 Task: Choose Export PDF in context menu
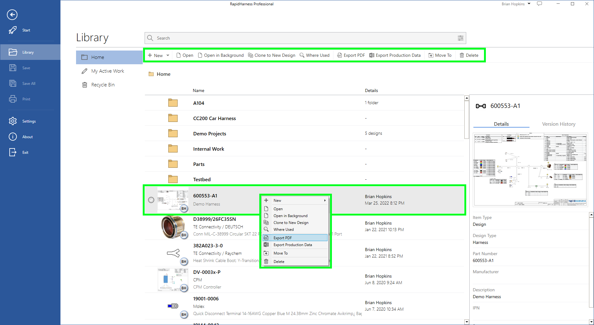click(295, 238)
